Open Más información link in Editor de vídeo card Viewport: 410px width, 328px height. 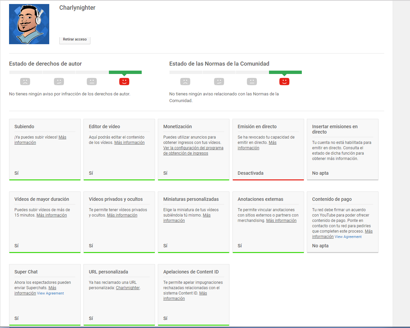[x=129, y=143]
